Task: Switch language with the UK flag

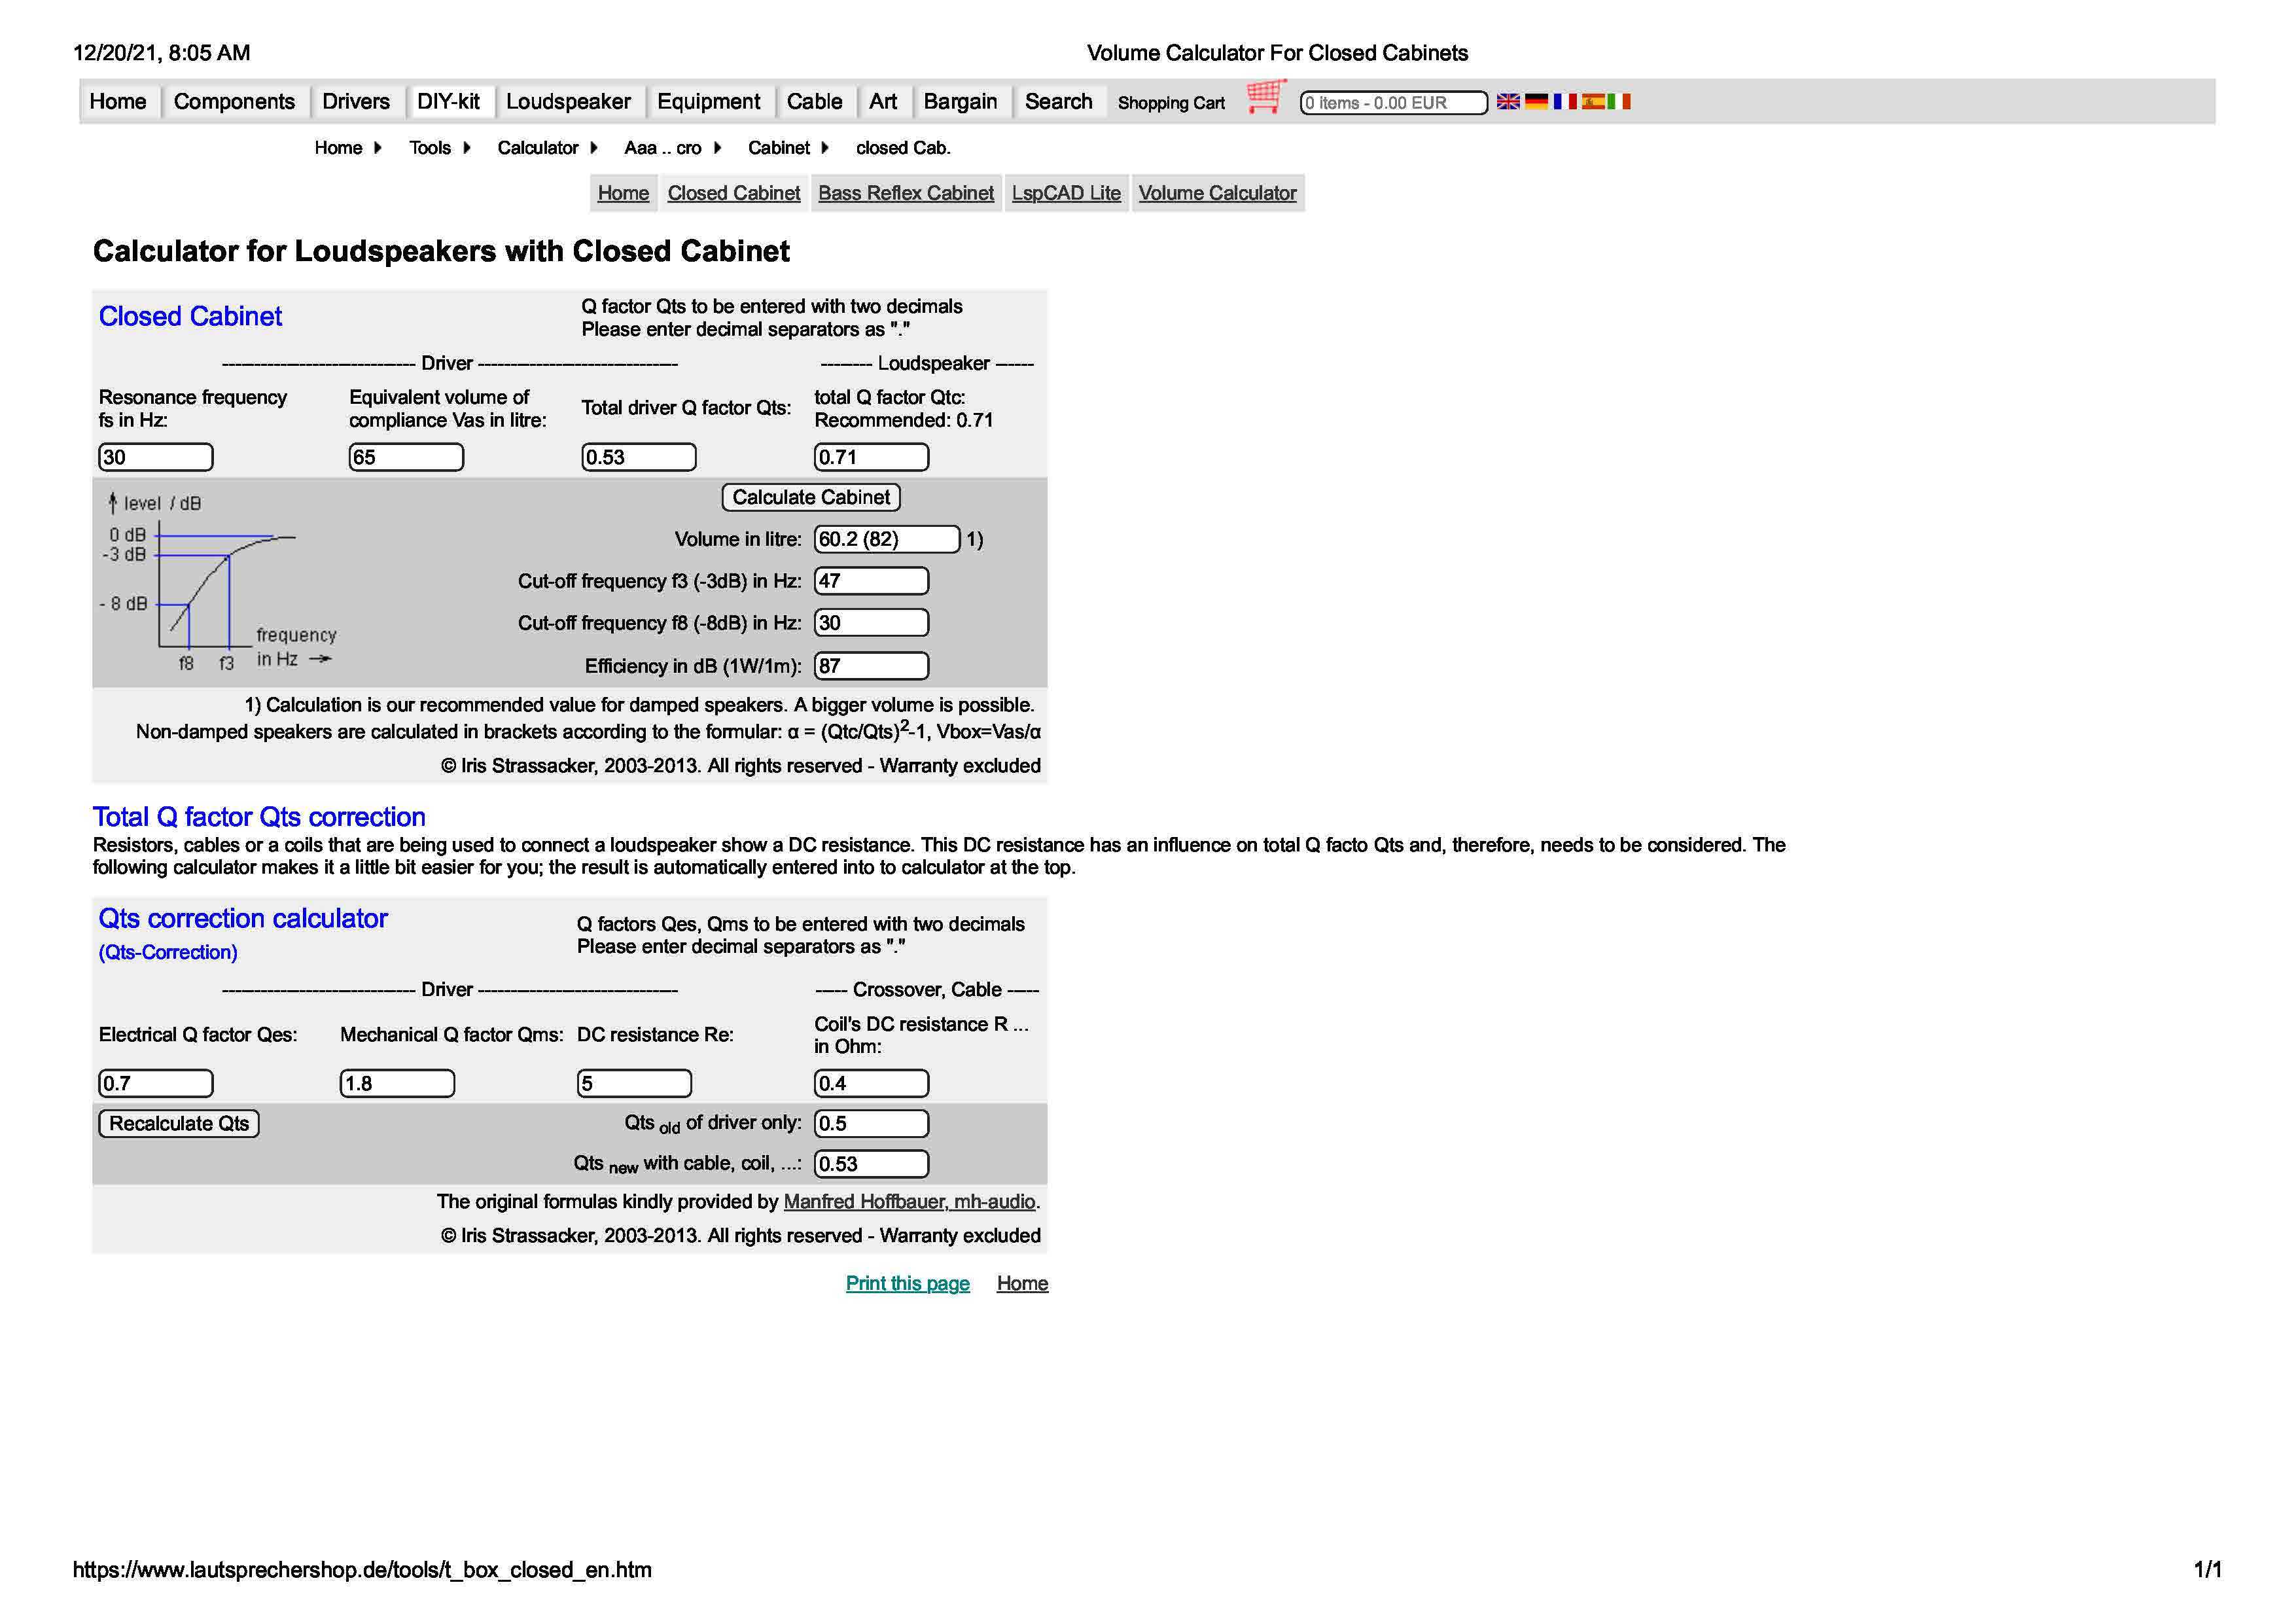Action: [x=1508, y=102]
